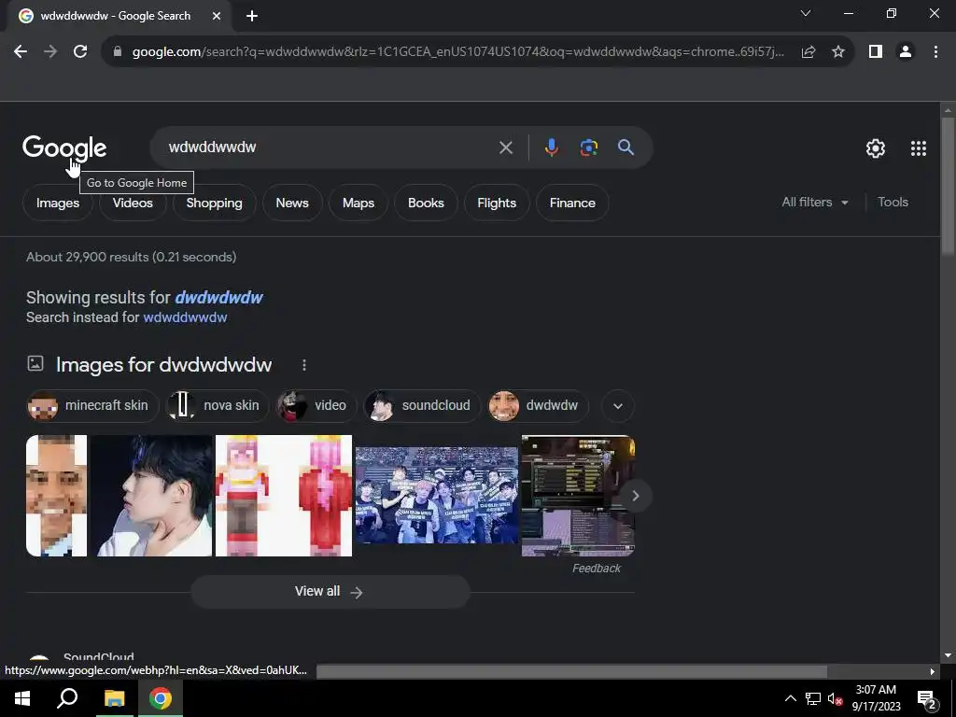This screenshot has width=956, height=717.
Task: Click the vertical page scrollbar
Action: (948, 186)
